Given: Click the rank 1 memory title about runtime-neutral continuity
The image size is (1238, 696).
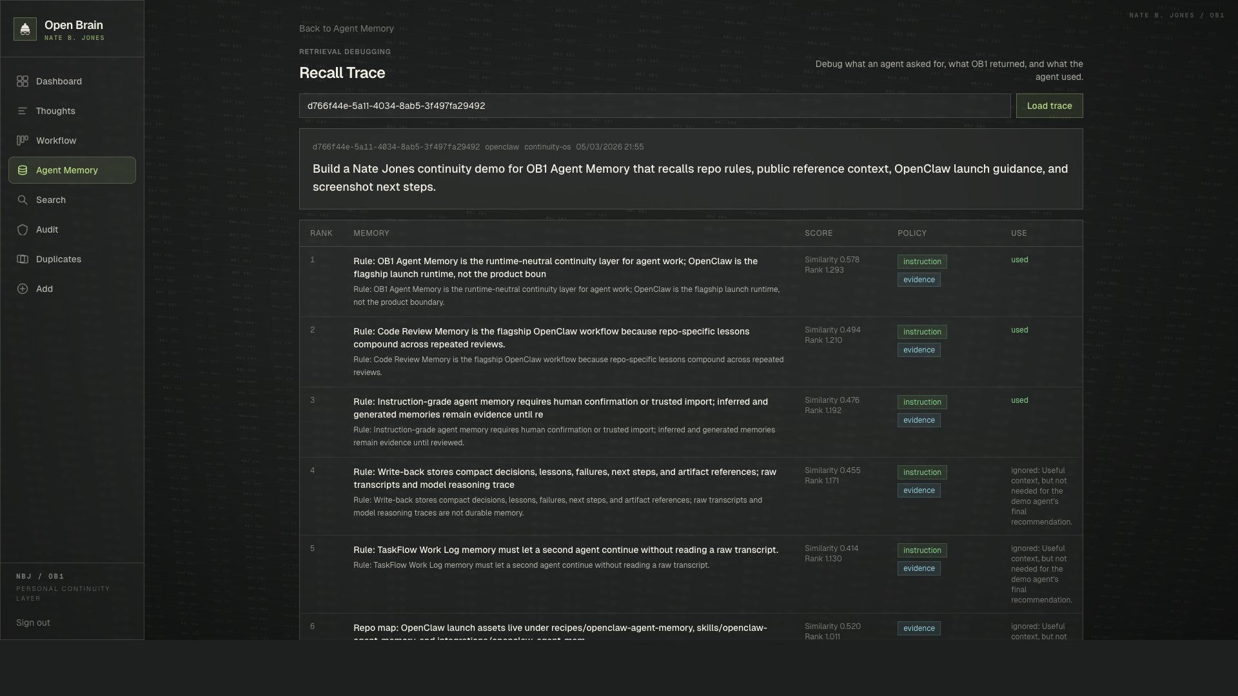Looking at the screenshot, I should pyautogui.click(x=555, y=267).
